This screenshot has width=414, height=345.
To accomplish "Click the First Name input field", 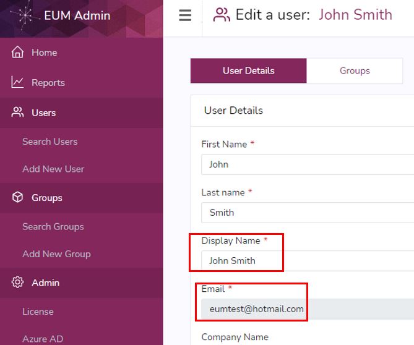I will point(308,164).
